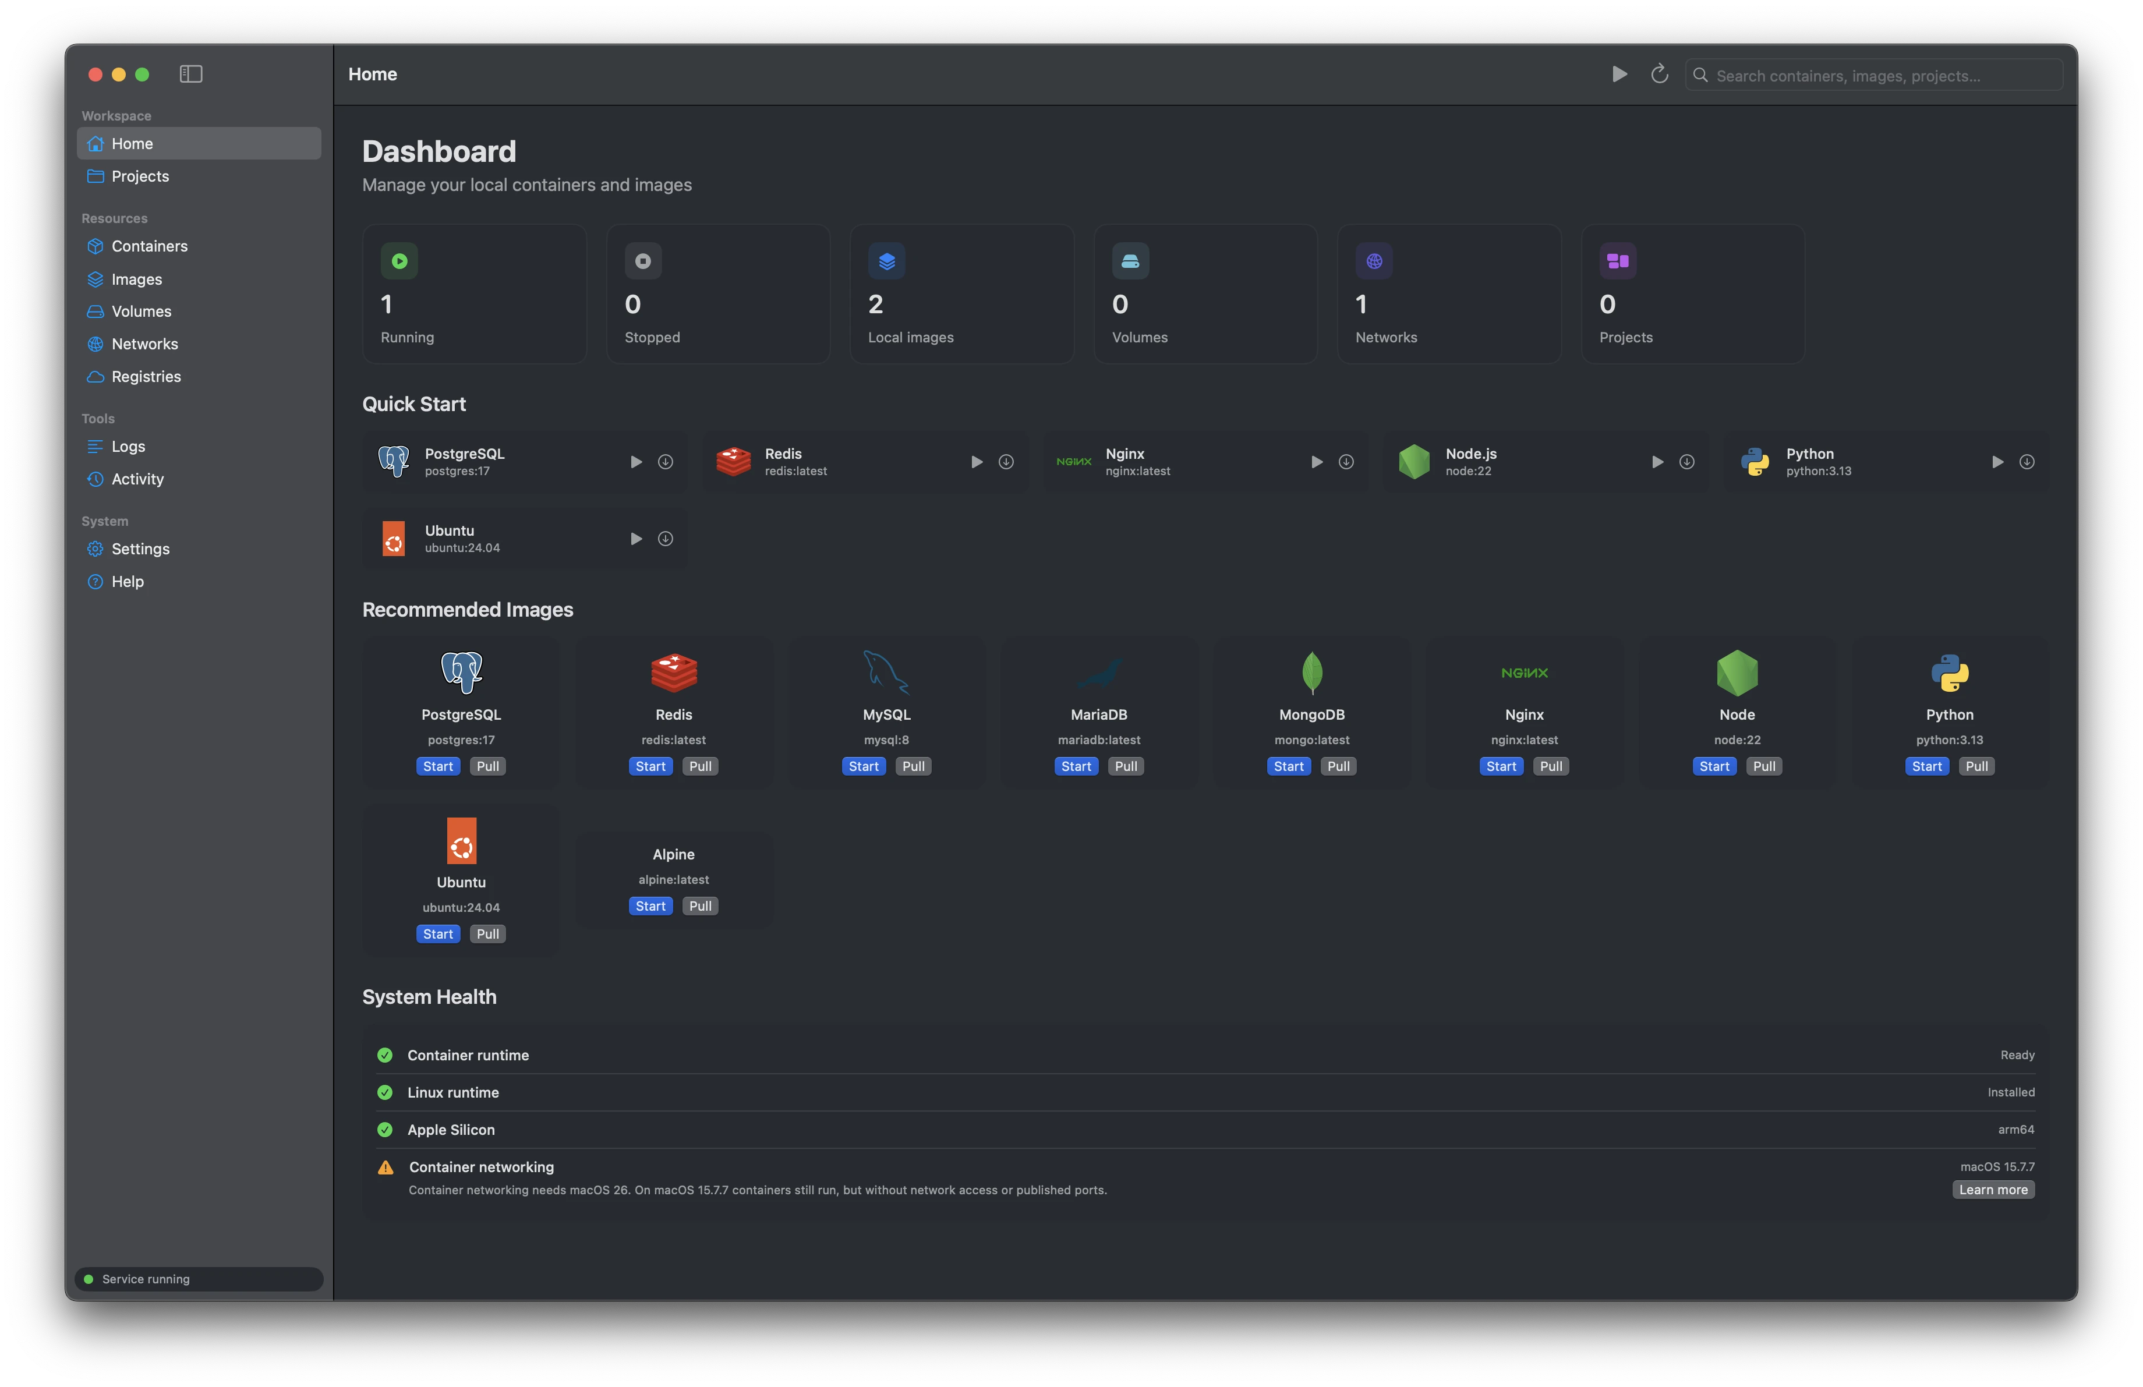Viewport: 2143px width, 1387px height.
Task: Click the refresh icon in top toolbar
Action: click(1658, 75)
